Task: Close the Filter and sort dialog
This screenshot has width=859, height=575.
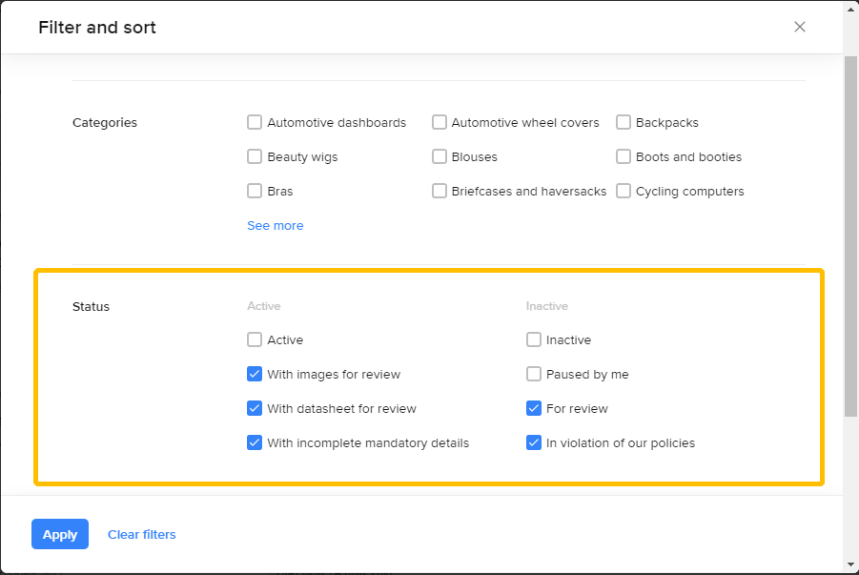Action: pos(800,27)
